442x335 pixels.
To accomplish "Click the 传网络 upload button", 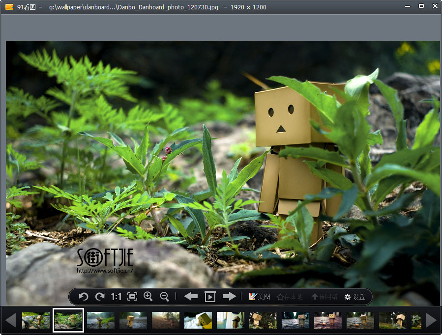I will pyautogui.click(x=324, y=297).
